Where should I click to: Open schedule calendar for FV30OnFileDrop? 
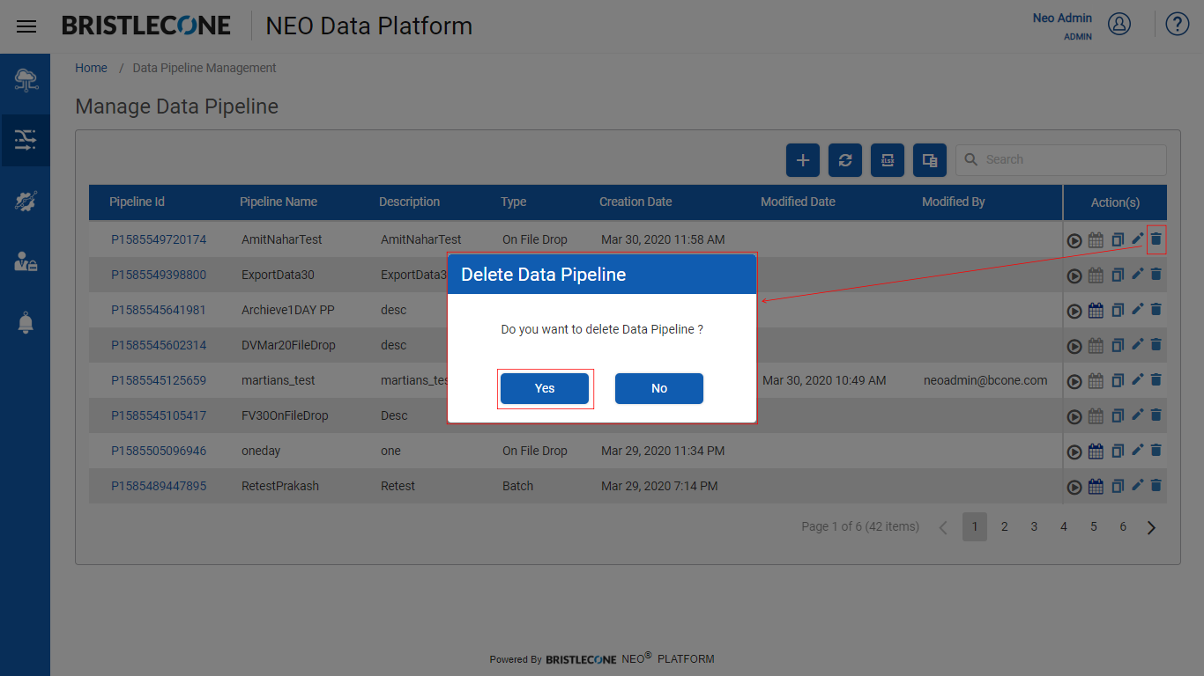point(1096,415)
